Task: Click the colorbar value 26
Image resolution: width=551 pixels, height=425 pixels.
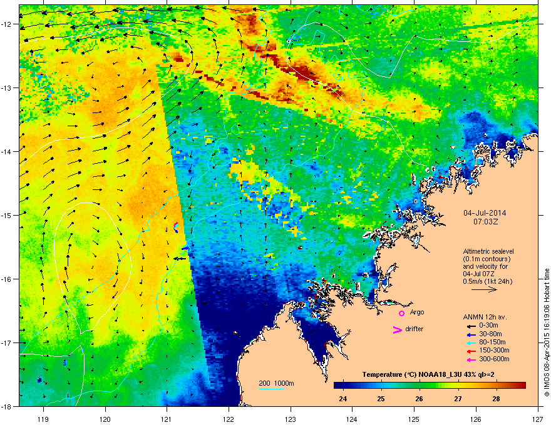Action: (420, 399)
